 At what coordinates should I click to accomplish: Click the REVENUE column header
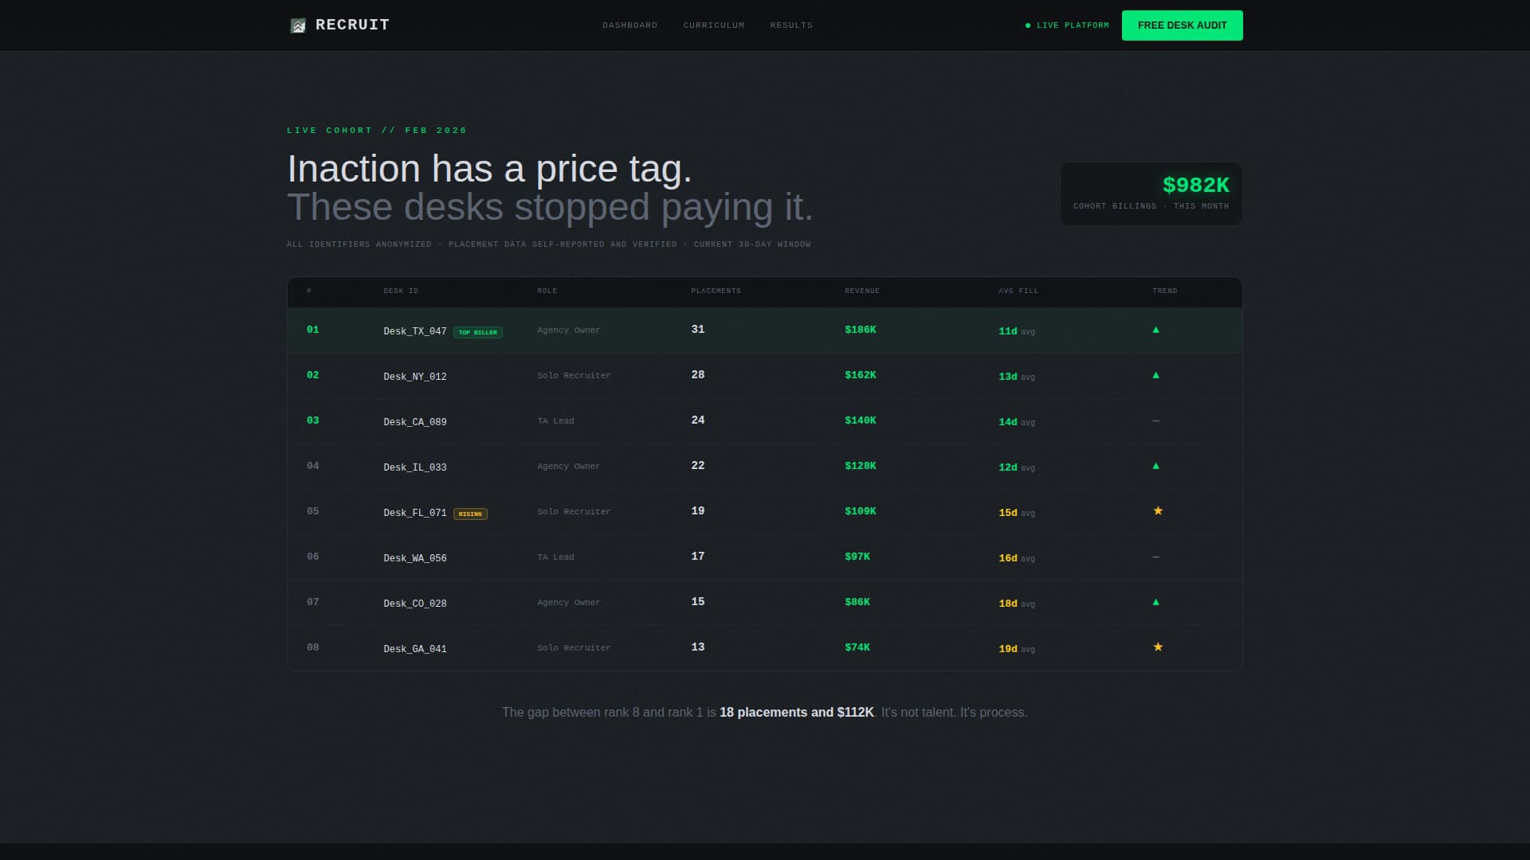coord(861,291)
